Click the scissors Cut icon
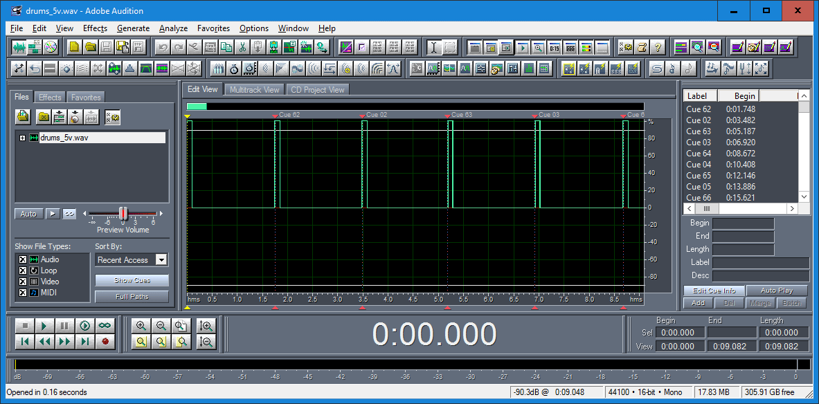 242,48
